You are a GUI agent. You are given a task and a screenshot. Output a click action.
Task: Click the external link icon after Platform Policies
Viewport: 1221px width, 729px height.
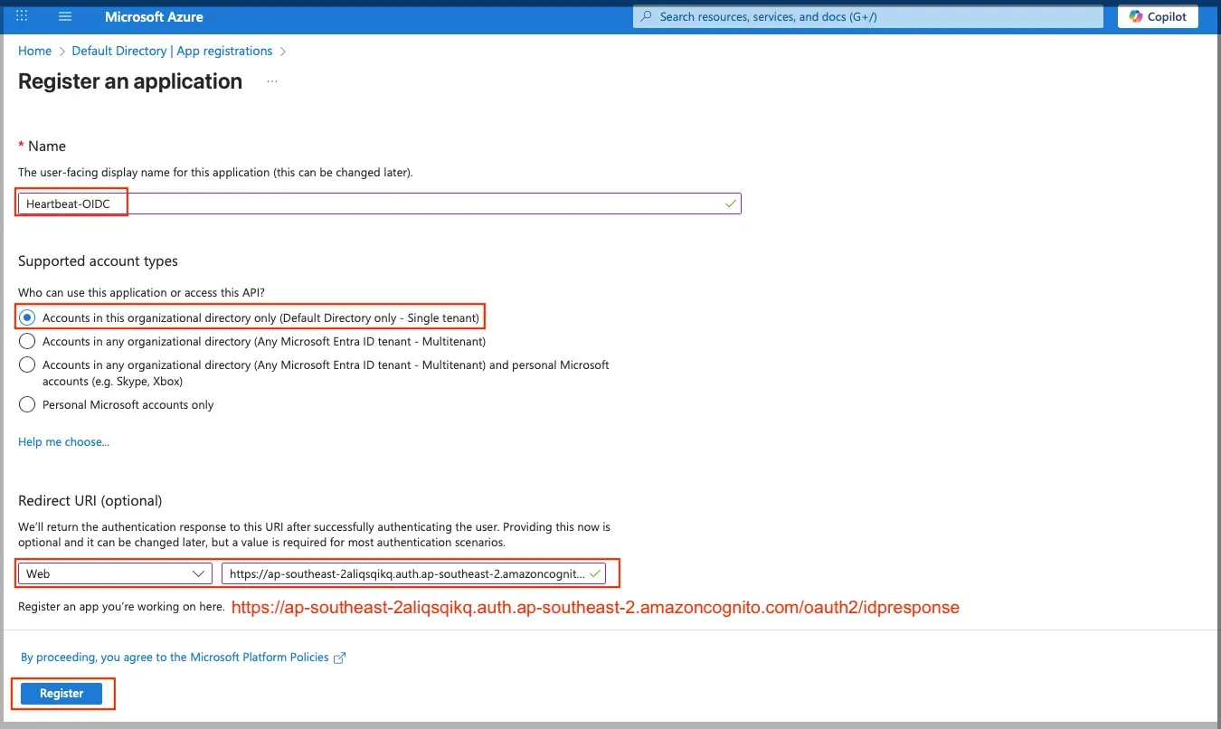340,658
